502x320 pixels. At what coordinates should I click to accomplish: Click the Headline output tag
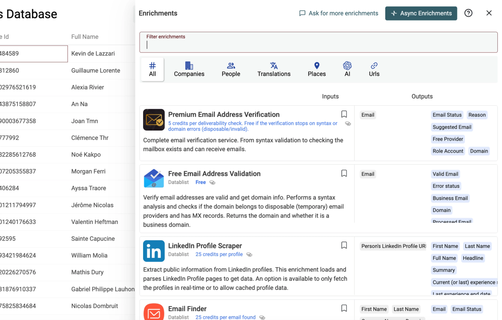[473, 259]
